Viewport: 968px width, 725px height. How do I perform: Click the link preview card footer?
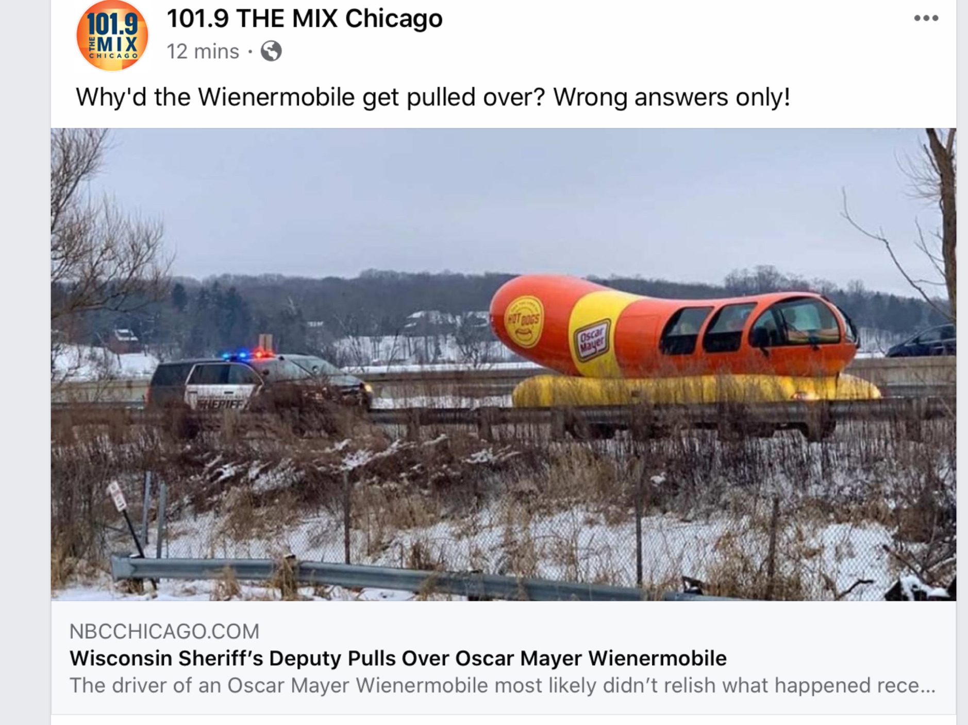click(503, 658)
